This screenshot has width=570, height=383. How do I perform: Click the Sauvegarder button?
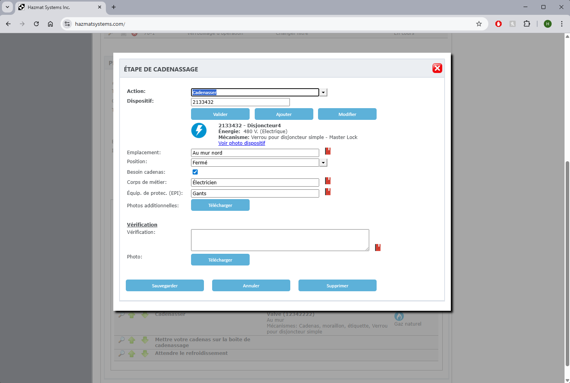pyautogui.click(x=165, y=285)
